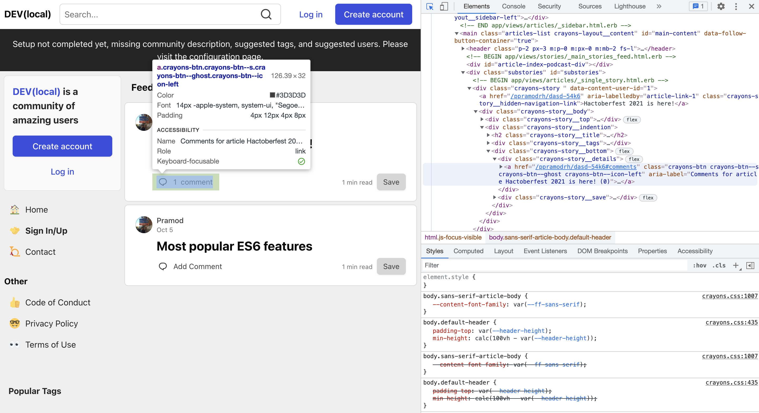Click the issues counter badge
The height and width of the screenshot is (413, 759).
pyautogui.click(x=698, y=7)
